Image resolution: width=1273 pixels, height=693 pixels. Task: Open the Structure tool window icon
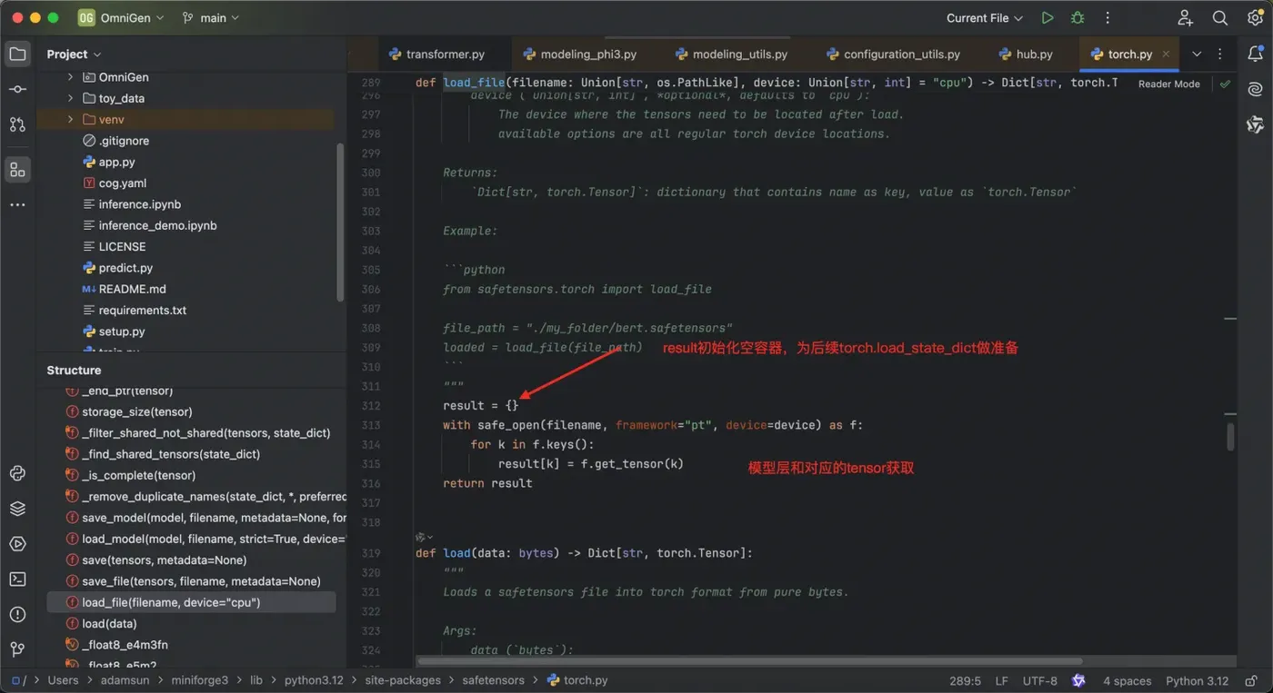pos(17,170)
